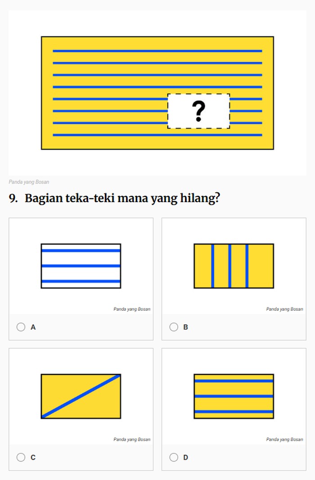Select the radio button for answer A
Image resolution: width=315 pixels, height=480 pixels.
click(x=21, y=327)
